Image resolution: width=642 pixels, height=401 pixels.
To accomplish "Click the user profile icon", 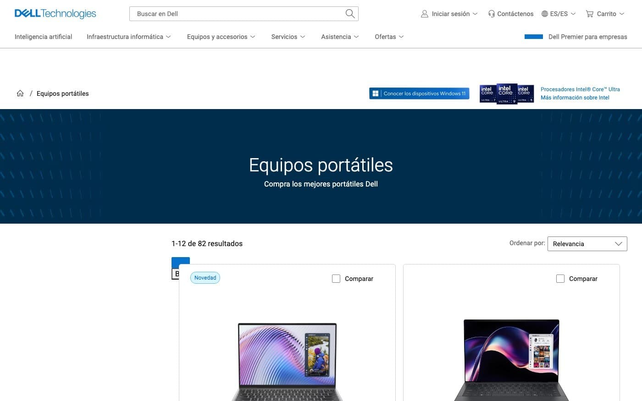I will click(425, 14).
